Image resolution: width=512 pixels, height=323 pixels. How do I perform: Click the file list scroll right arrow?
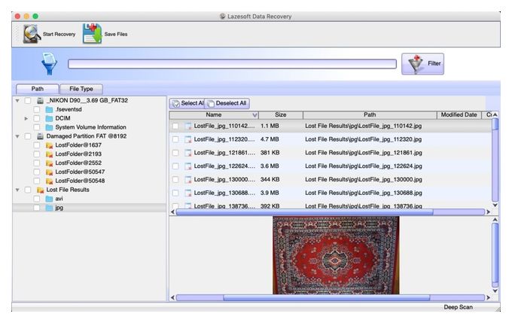tap(488, 212)
